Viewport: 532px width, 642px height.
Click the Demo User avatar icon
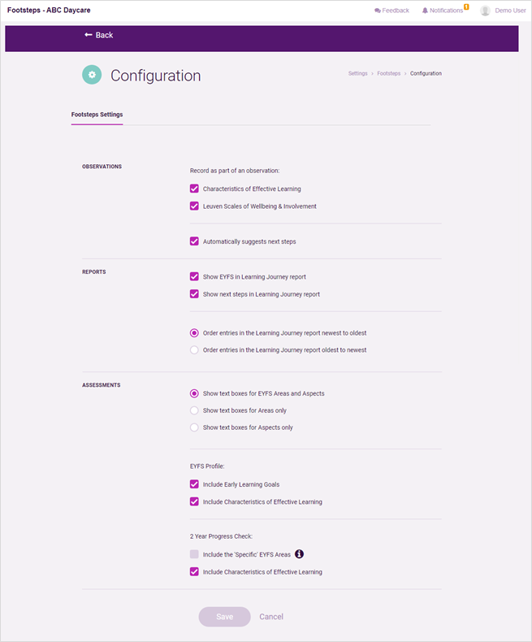485,11
